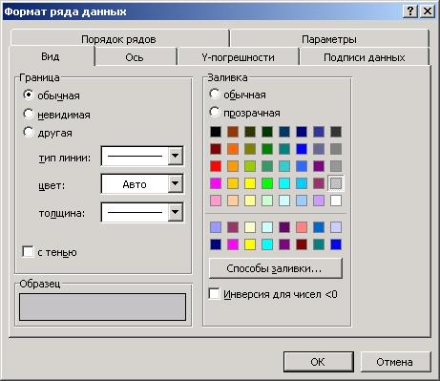The width and height of the screenshot is (440, 381).
Task: Select the periwinkle swatch in sixth row
Action: (216, 227)
